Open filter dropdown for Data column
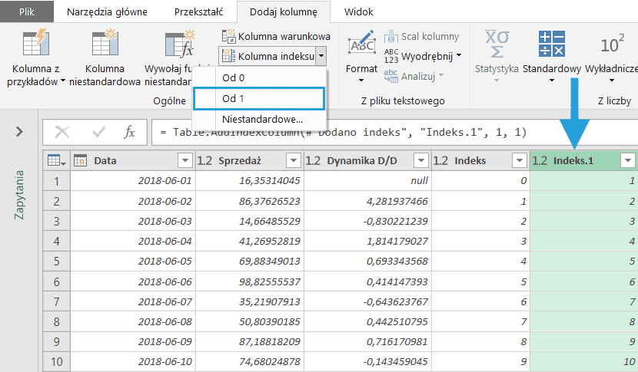The width and height of the screenshot is (638, 372). pyautogui.click(x=184, y=160)
